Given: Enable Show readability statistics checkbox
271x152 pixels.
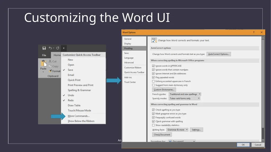Looking at the screenshot, I should pos(153,125).
